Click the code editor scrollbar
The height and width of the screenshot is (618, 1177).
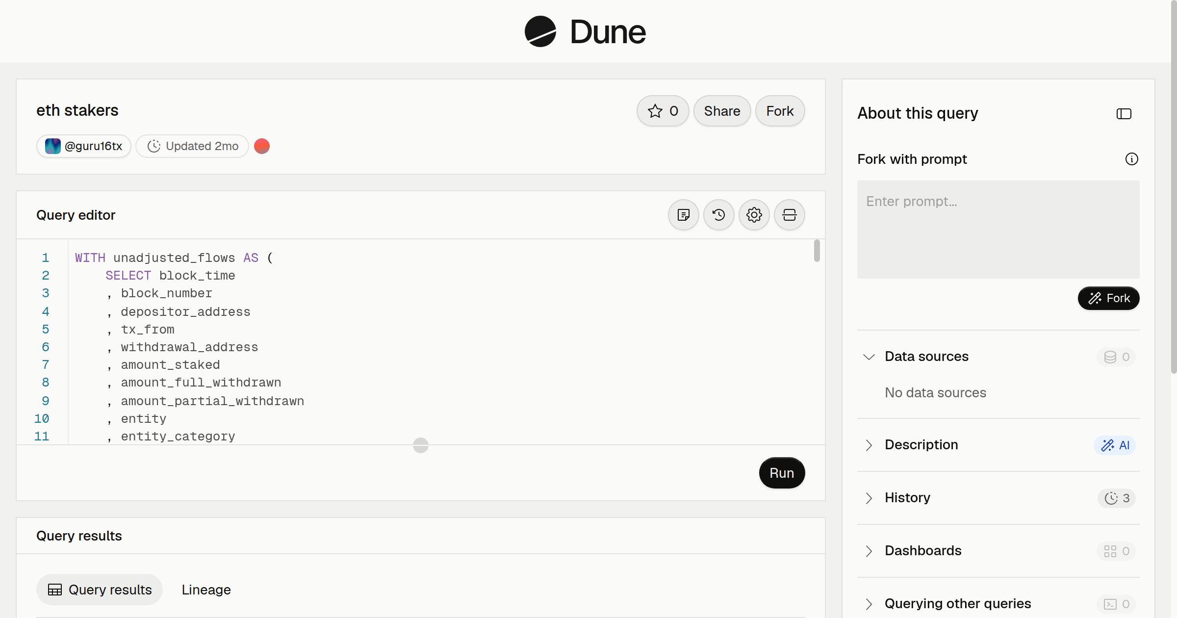(817, 251)
